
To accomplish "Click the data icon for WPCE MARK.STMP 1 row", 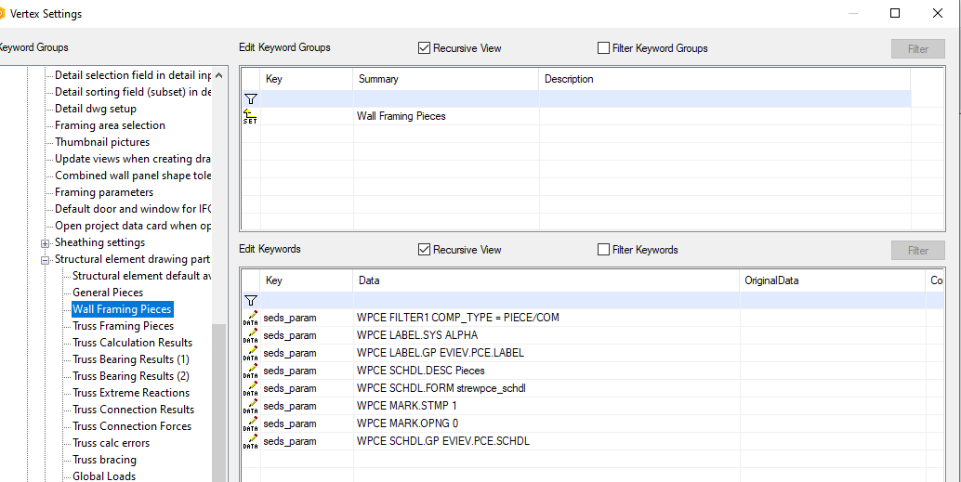I will 250,406.
